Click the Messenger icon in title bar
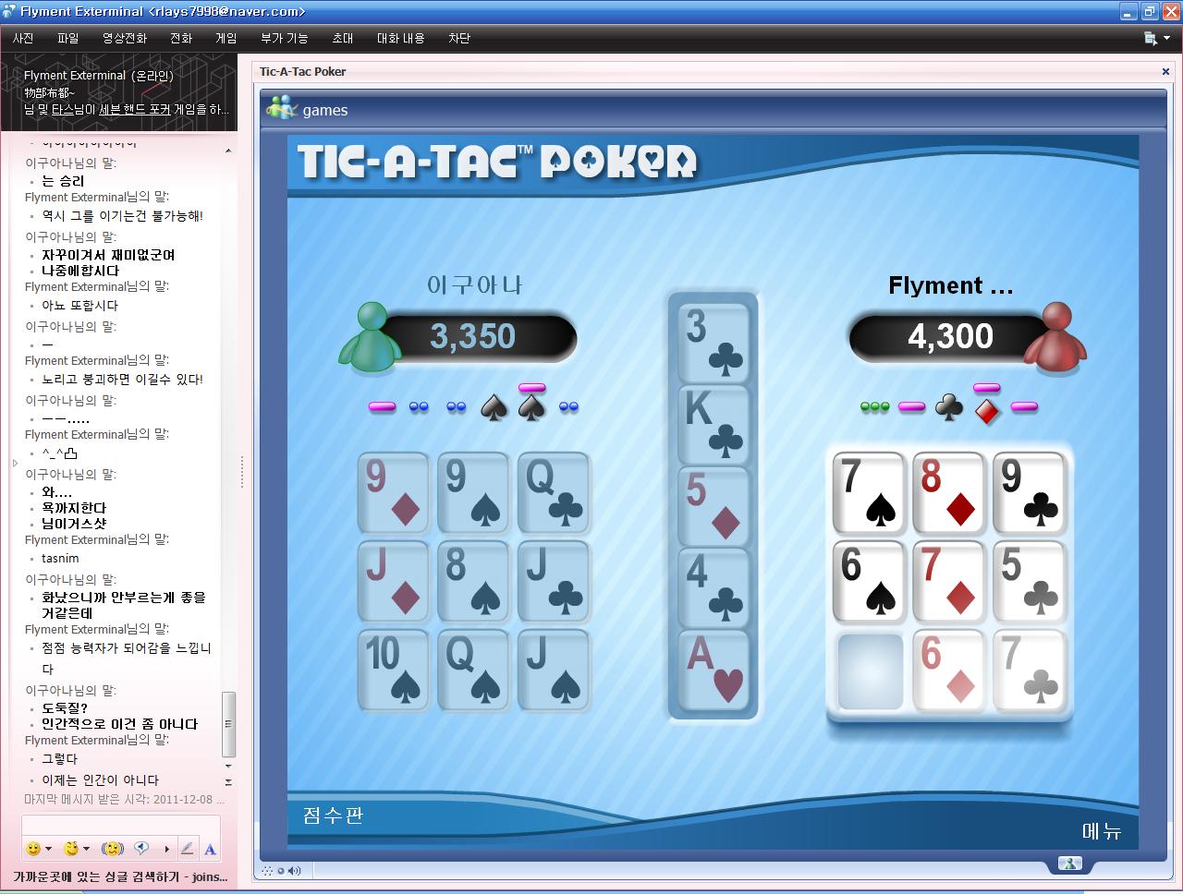 tap(9, 11)
